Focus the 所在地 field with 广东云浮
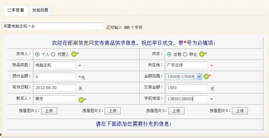 coord(187,65)
